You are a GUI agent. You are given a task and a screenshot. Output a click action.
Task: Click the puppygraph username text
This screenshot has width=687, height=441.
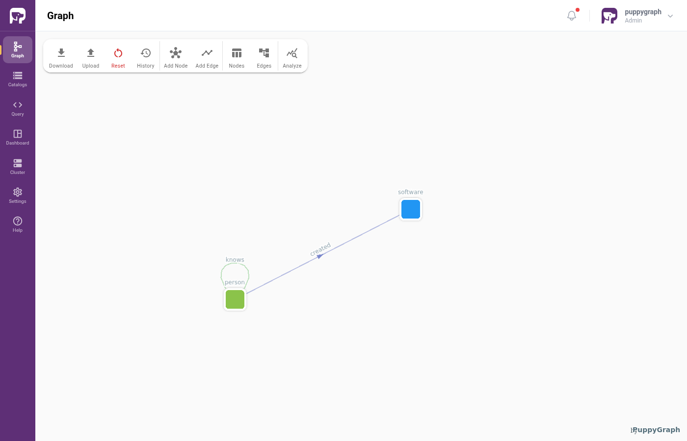(x=643, y=12)
